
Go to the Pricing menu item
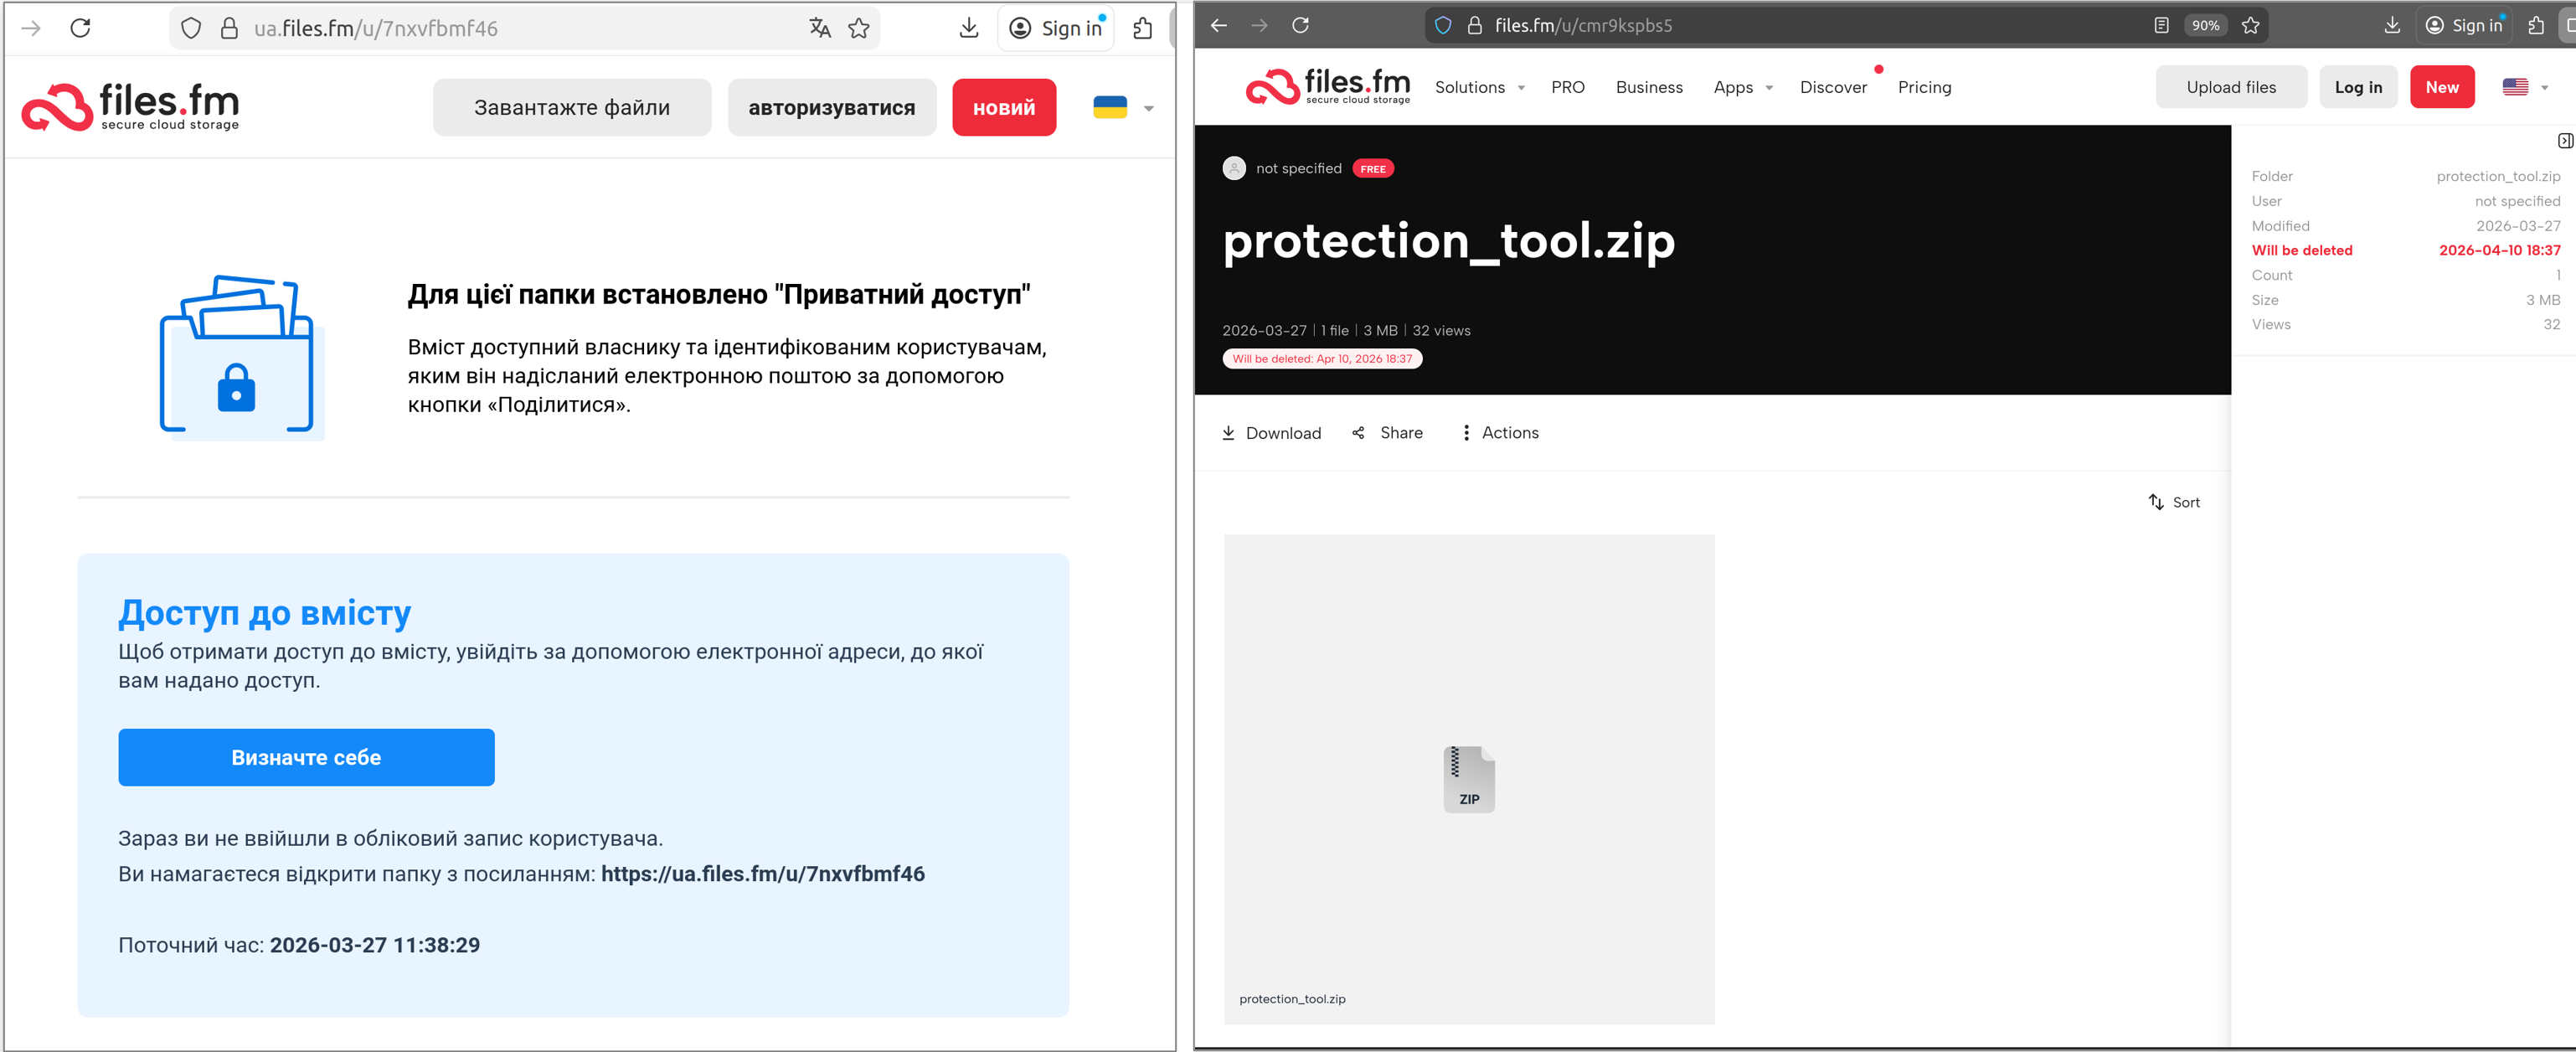[1924, 87]
